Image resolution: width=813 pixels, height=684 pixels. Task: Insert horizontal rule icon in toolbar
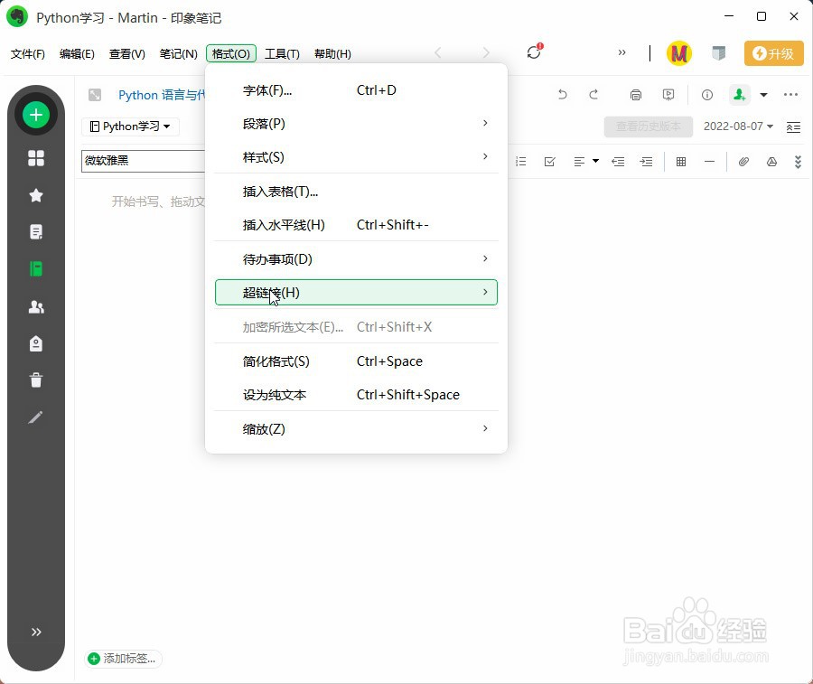pos(709,162)
